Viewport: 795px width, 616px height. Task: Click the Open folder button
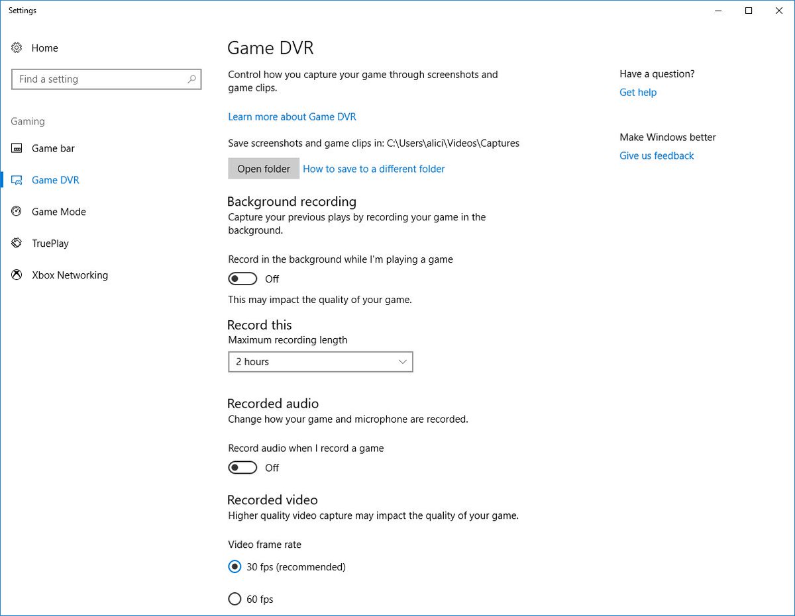click(x=264, y=169)
